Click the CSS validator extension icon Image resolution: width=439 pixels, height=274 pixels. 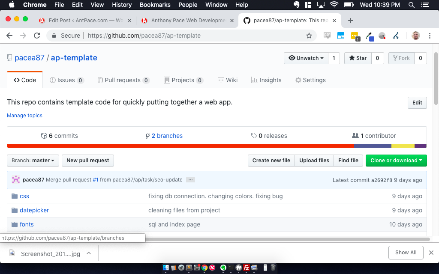click(327, 36)
